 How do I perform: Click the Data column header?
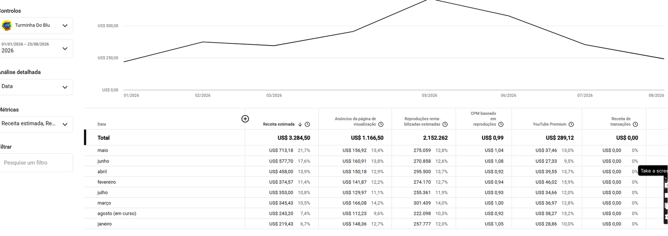(x=102, y=124)
